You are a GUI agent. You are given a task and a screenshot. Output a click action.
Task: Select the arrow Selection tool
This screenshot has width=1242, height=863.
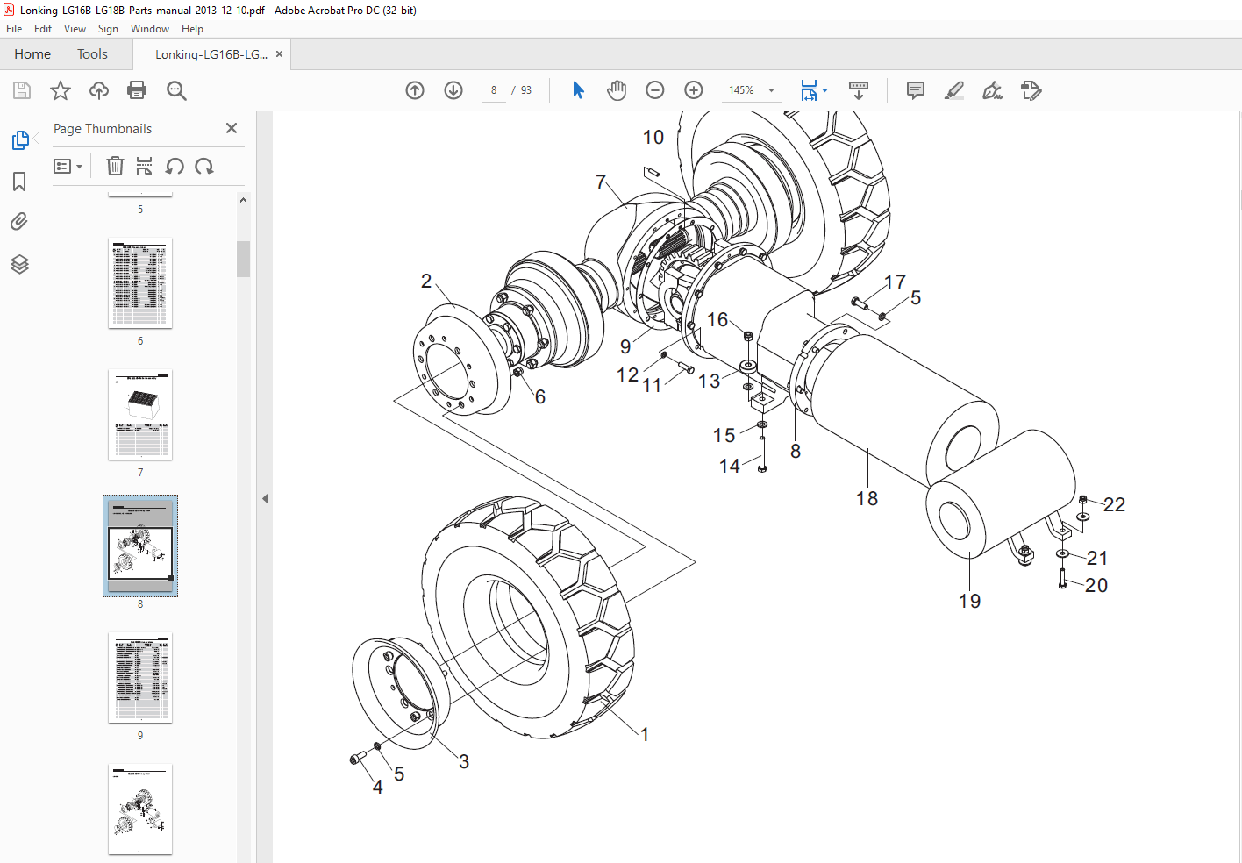[x=578, y=90]
